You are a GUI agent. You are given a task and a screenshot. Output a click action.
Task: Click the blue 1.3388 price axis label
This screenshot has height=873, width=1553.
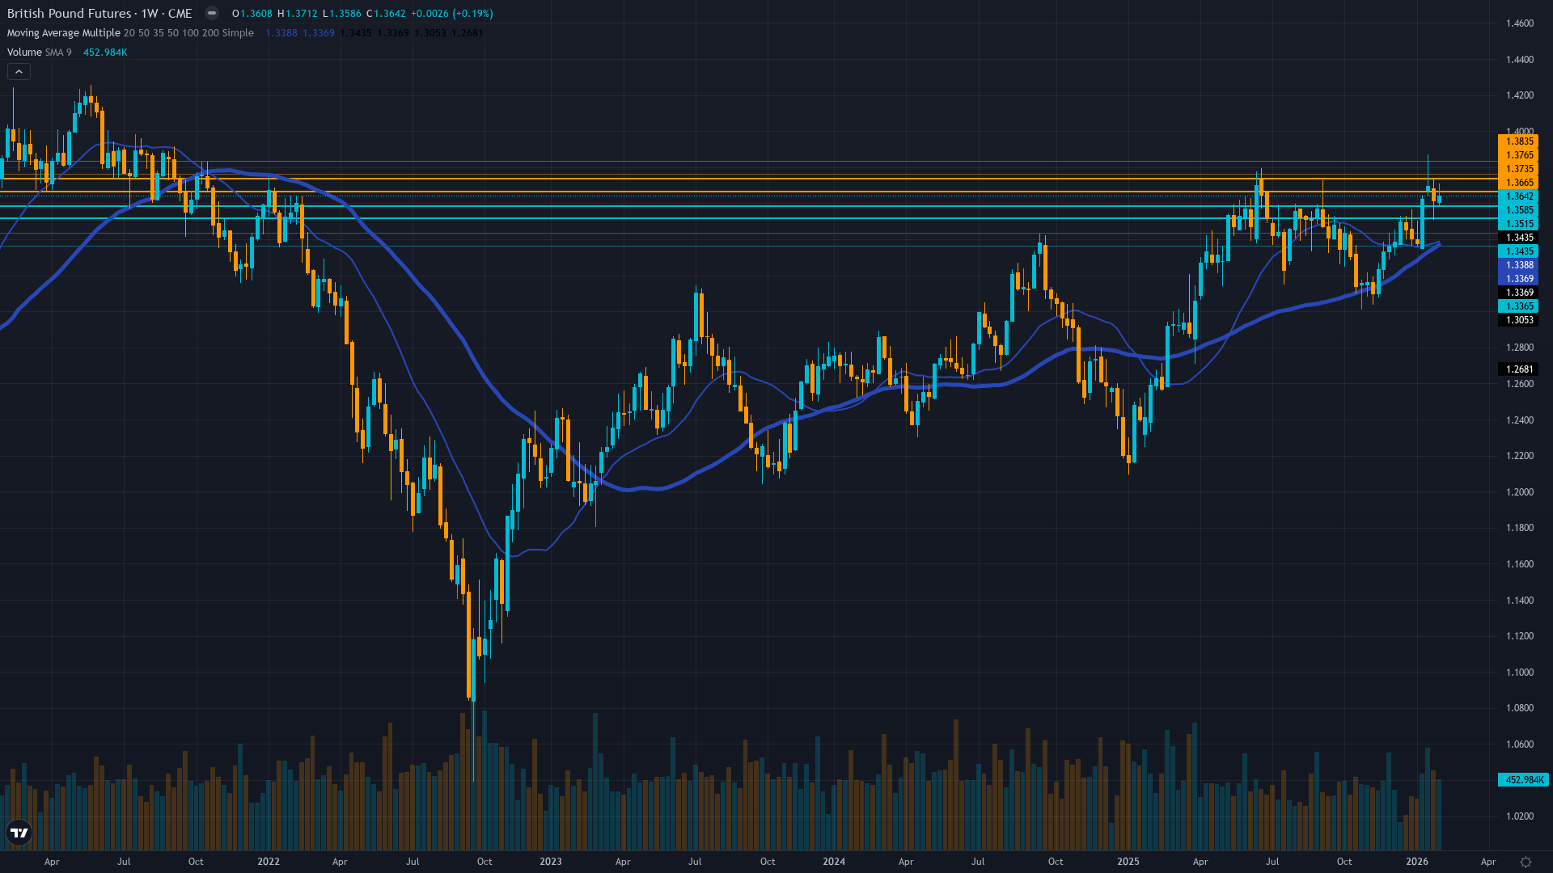pyautogui.click(x=1520, y=265)
